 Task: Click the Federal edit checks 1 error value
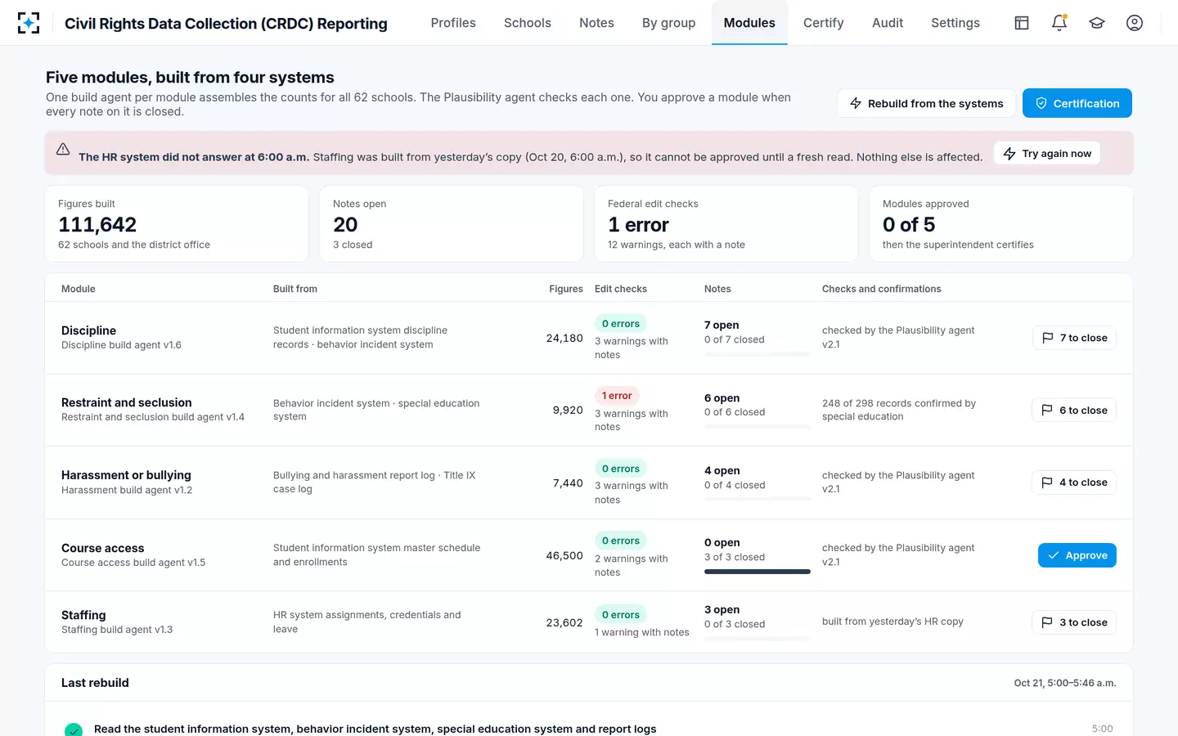pyautogui.click(x=638, y=225)
